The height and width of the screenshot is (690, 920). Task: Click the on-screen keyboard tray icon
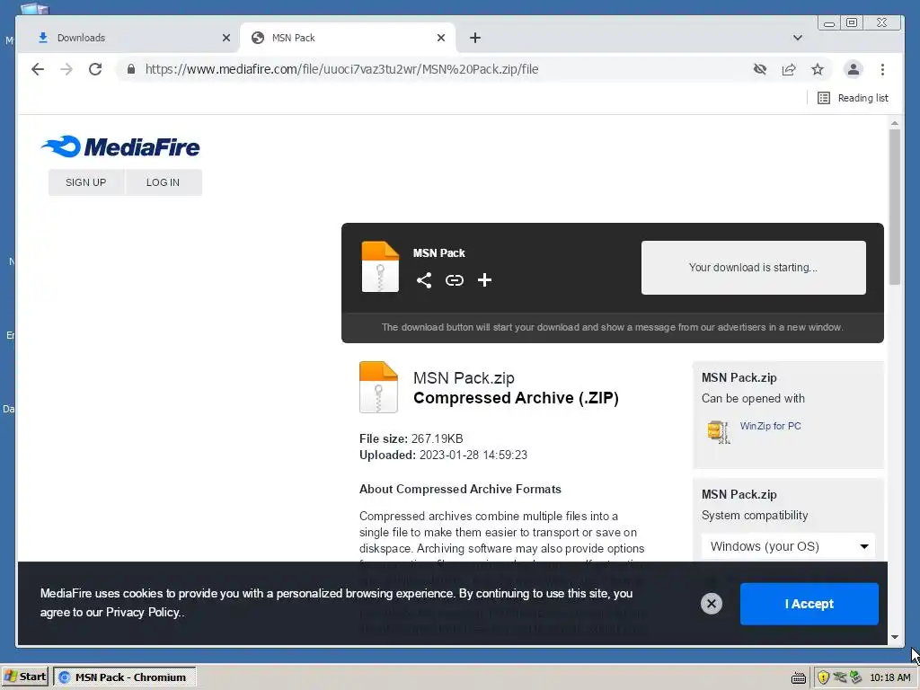tap(799, 678)
